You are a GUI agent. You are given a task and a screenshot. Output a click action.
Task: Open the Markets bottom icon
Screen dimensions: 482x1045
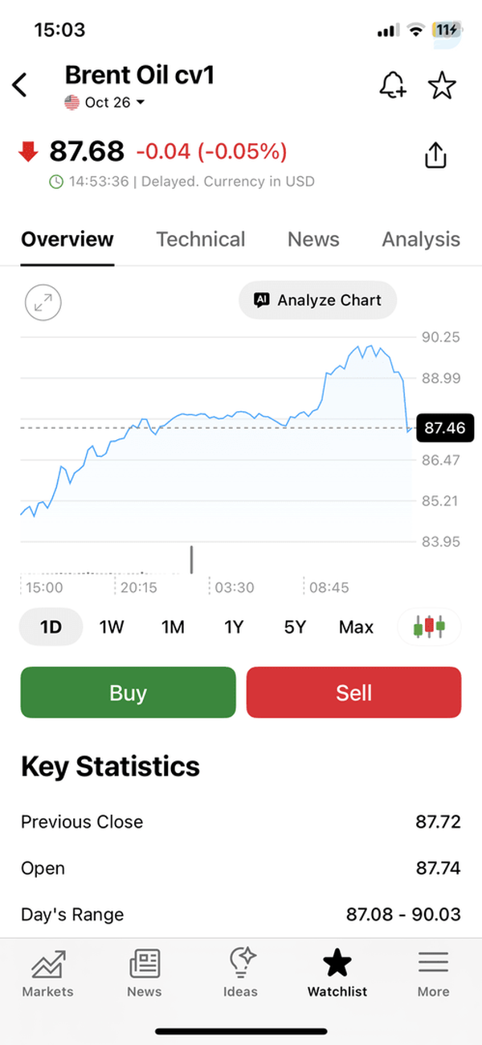47,973
